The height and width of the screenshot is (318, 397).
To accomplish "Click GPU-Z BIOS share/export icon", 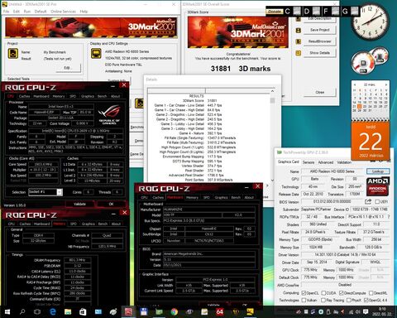I will (x=368, y=201).
